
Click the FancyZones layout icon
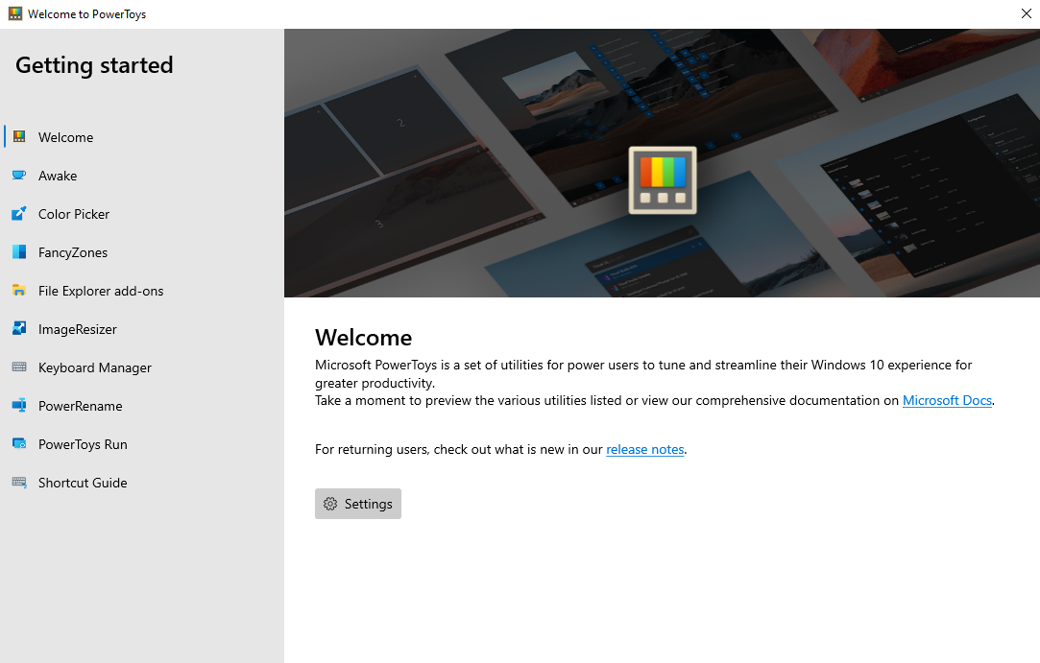(19, 252)
